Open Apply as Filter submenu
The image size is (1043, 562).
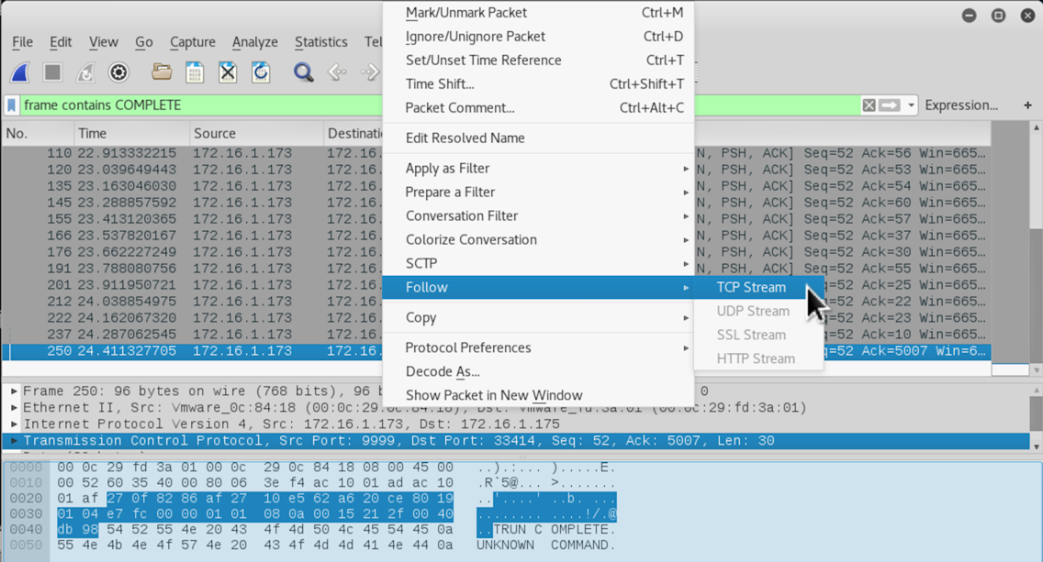[x=538, y=168]
